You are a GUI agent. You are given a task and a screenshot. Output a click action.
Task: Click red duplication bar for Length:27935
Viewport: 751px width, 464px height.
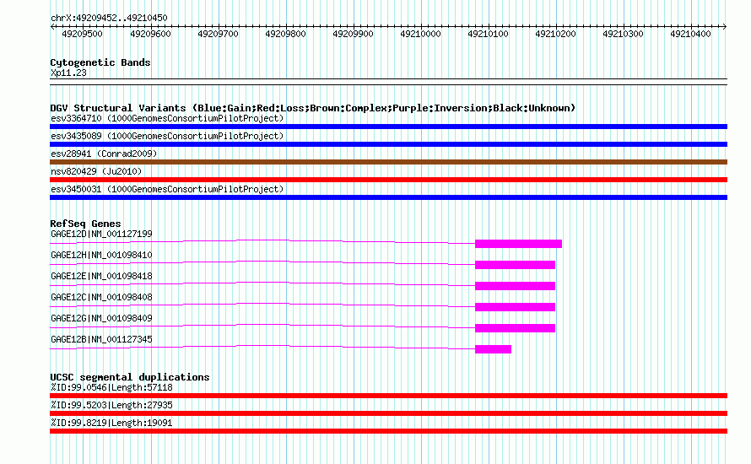pyautogui.click(x=388, y=413)
